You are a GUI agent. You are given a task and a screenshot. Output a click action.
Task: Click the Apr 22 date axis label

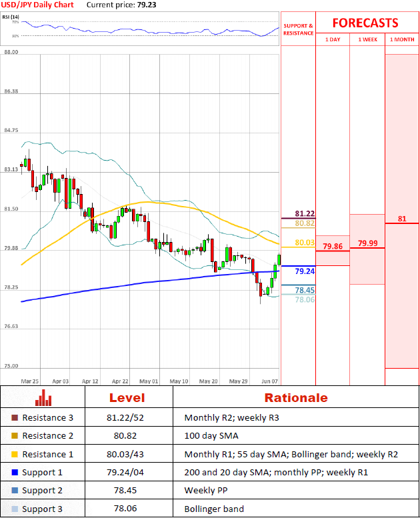tap(120, 381)
